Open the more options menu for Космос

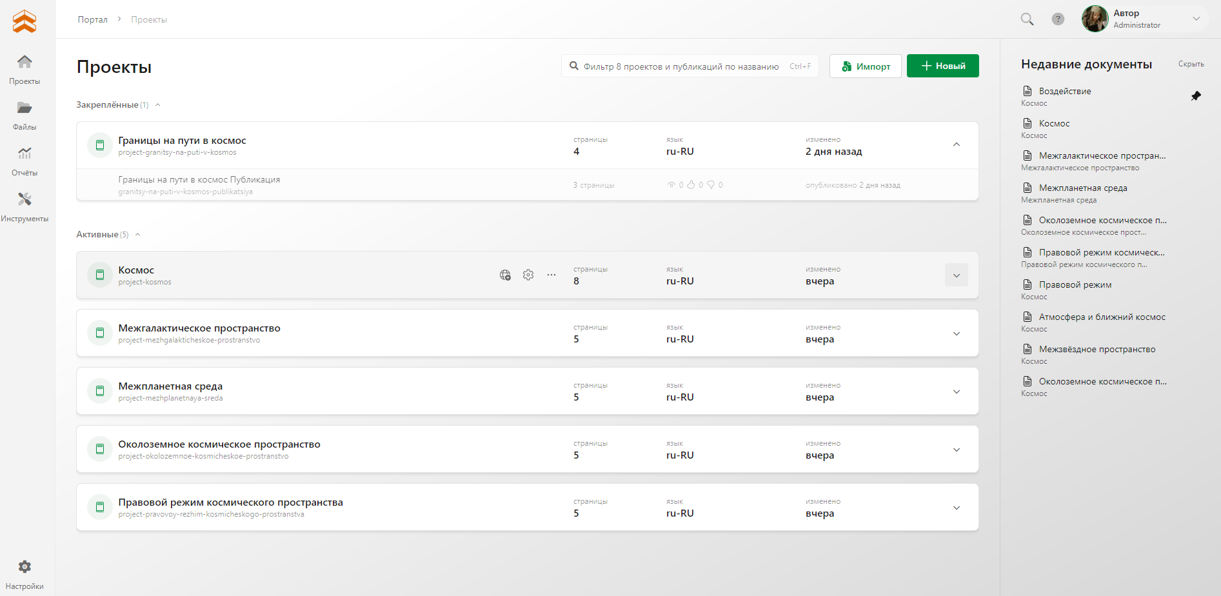point(551,275)
